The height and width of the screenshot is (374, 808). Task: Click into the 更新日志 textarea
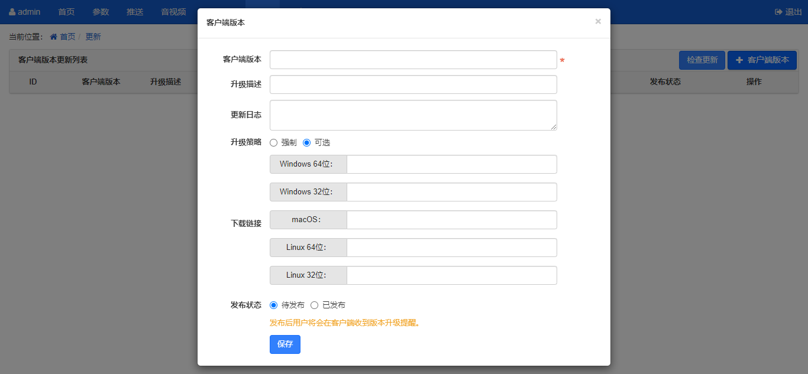413,115
